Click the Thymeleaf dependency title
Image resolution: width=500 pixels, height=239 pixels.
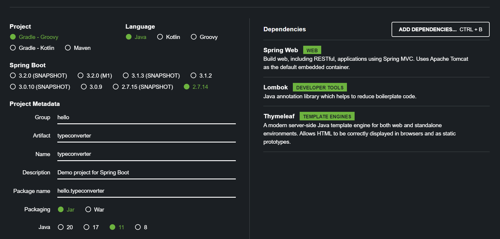tap(279, 116)
